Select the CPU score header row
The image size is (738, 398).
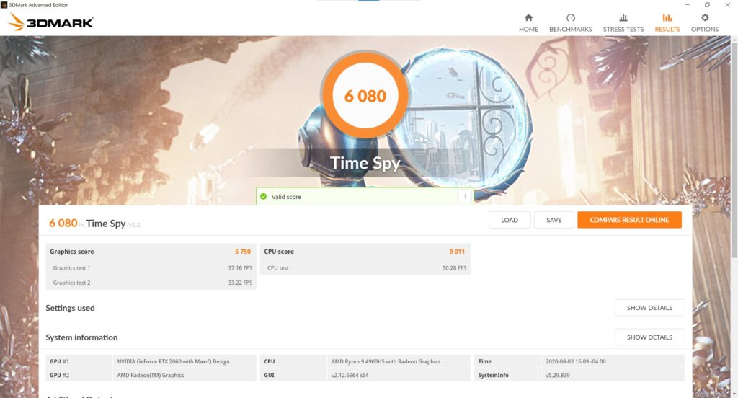[x=365, y=252]
